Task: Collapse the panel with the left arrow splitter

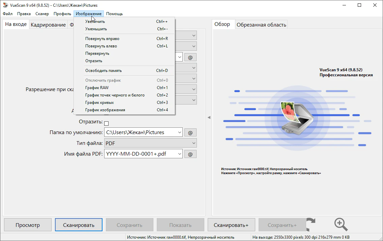Action: pos(209,117)
